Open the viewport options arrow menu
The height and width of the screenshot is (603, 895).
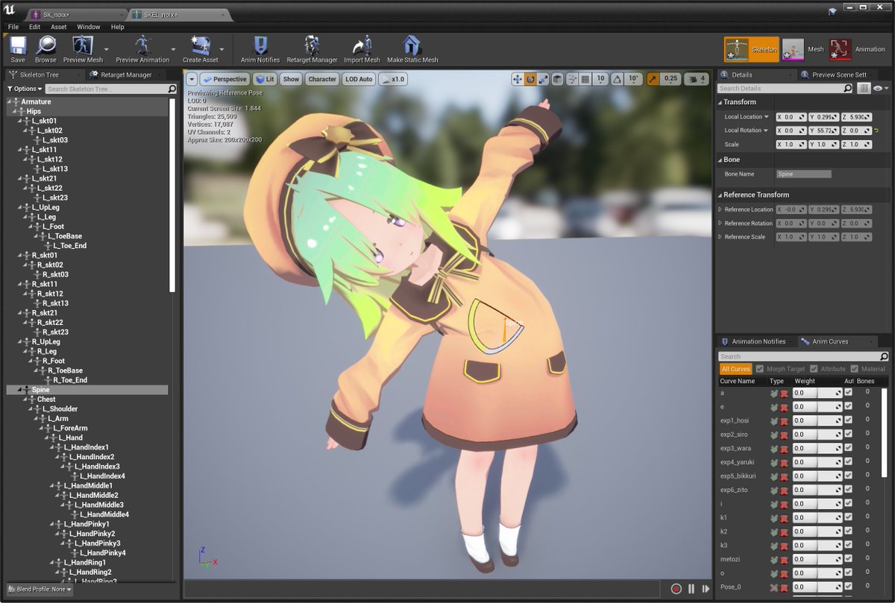point(192,79)
